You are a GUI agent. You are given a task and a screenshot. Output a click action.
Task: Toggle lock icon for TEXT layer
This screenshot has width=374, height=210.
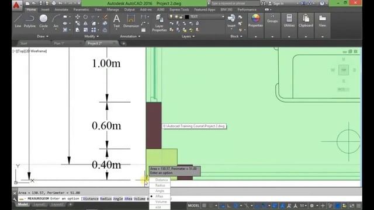(181, 17)
